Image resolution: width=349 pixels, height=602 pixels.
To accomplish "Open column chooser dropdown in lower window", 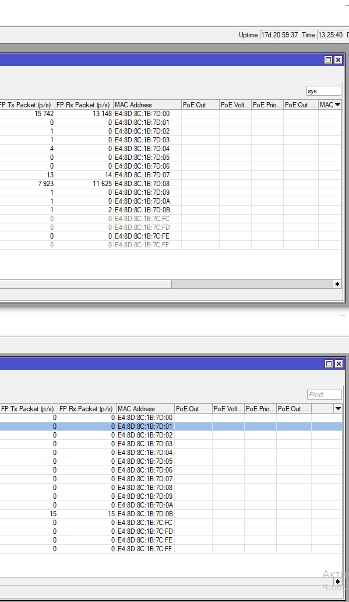I will [338, 408].
